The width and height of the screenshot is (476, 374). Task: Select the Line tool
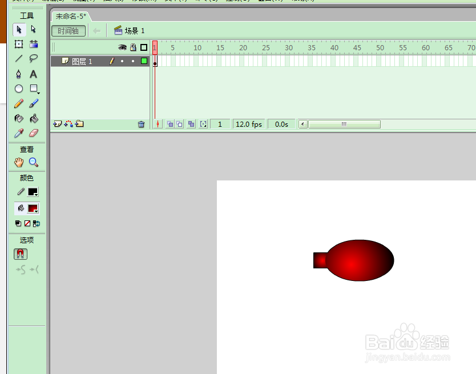[19, 58]
